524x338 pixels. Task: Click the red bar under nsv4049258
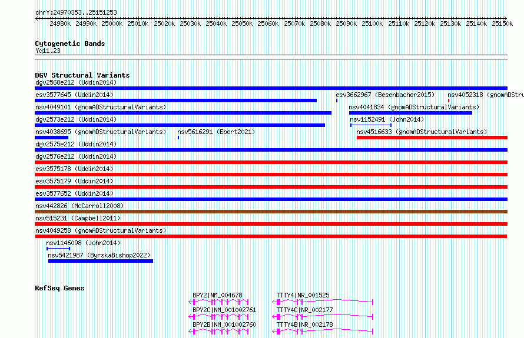click(271, 236)
